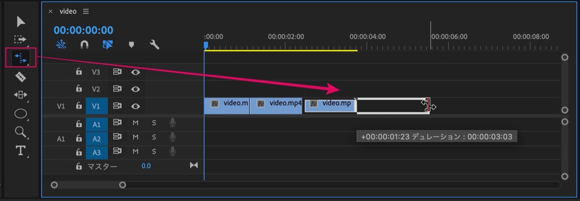
Task: Open the video panel hamburger menu
Action: tap(86, 11)
